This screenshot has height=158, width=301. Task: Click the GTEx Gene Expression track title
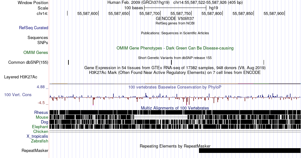coord(175,68)
